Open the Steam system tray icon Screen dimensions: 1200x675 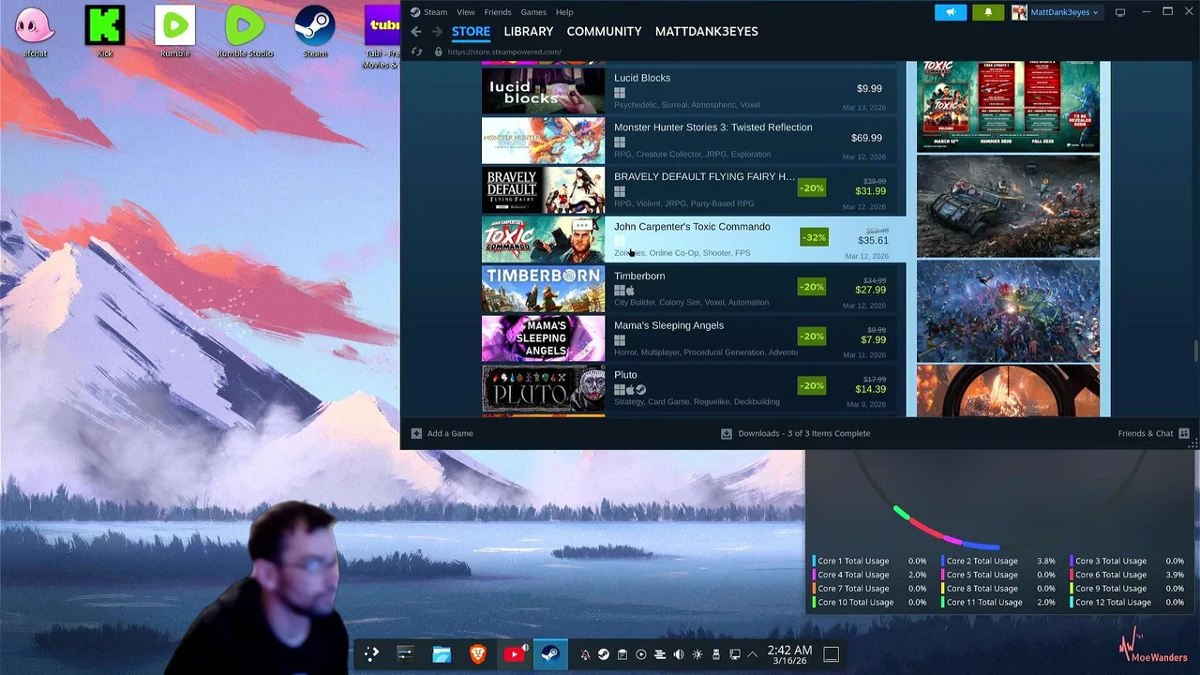[604, 654]
